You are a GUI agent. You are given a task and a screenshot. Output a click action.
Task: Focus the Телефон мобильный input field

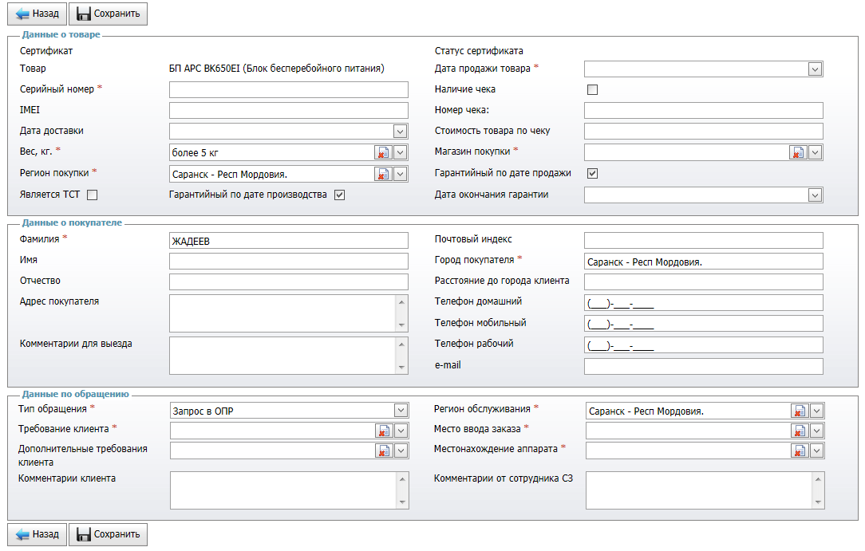coord(703,324)
